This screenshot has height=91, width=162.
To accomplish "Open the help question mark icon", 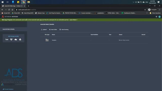I will [x=156, y=17].
